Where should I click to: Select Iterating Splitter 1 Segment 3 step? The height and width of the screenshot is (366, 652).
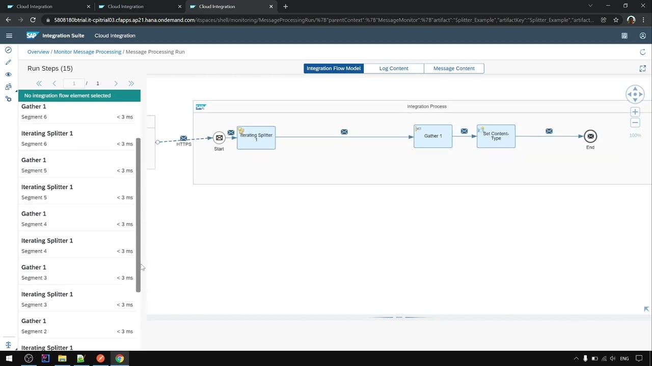coord(77,299)
